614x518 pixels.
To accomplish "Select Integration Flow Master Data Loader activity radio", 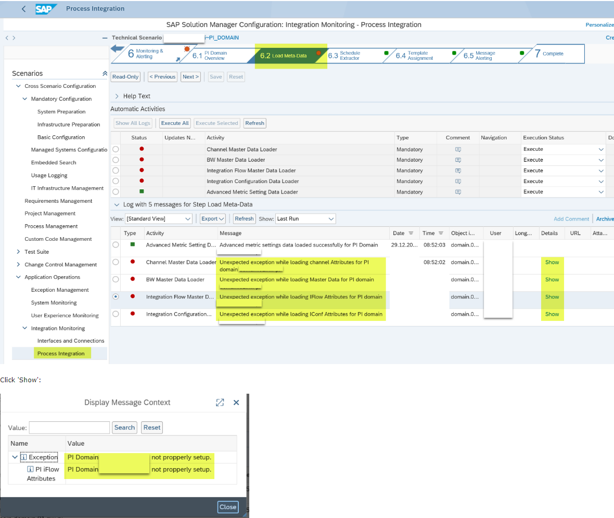I will (116, 171).
